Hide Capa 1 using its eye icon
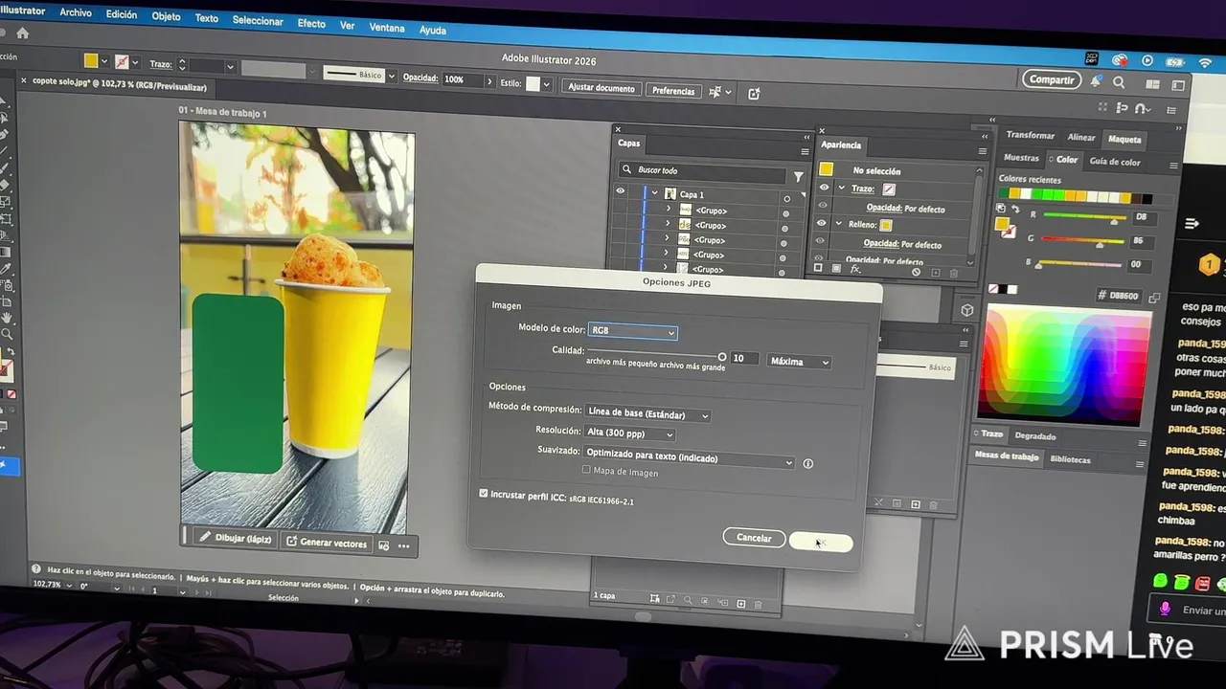Image resolution: width=1226 pixels, height=689 pixels. point(620,191)
